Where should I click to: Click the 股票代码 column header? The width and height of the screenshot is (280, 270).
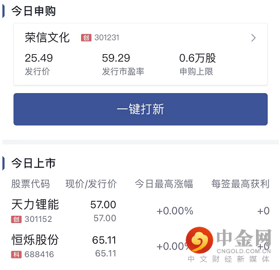click(31, 184)
